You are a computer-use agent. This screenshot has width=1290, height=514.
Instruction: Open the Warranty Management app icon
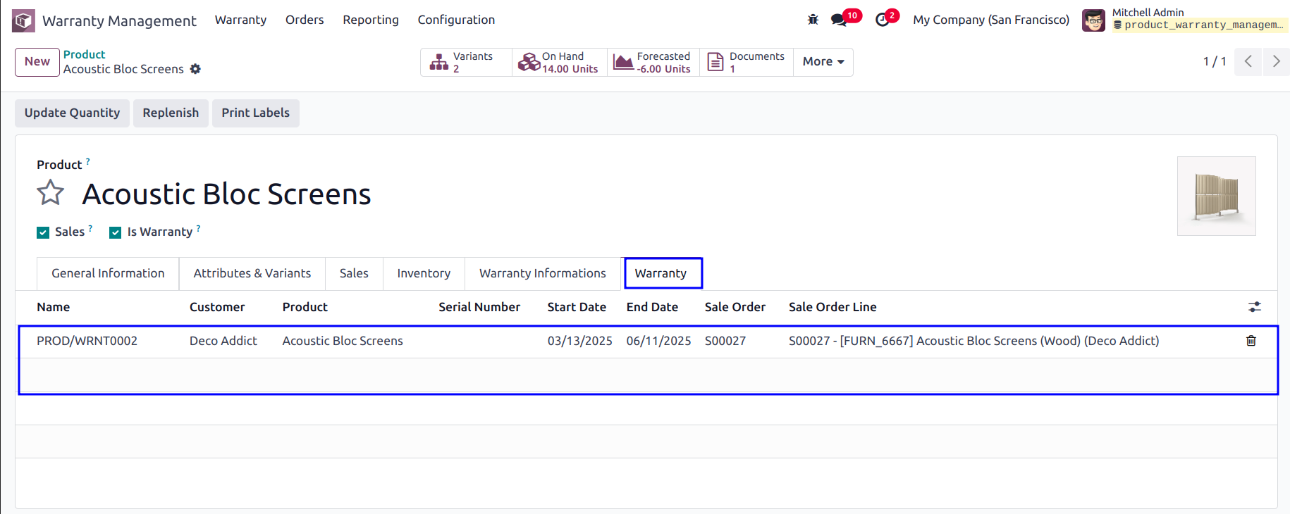(23, 20)
